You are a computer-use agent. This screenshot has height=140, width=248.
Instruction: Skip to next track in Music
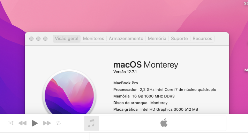tap(47, 123)
